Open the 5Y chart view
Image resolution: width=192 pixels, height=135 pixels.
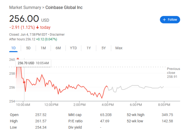click(104, 48)
